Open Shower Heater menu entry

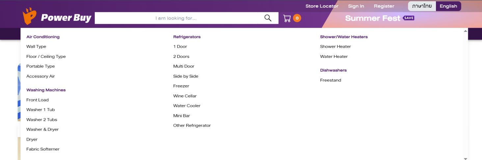coord(335,47)
